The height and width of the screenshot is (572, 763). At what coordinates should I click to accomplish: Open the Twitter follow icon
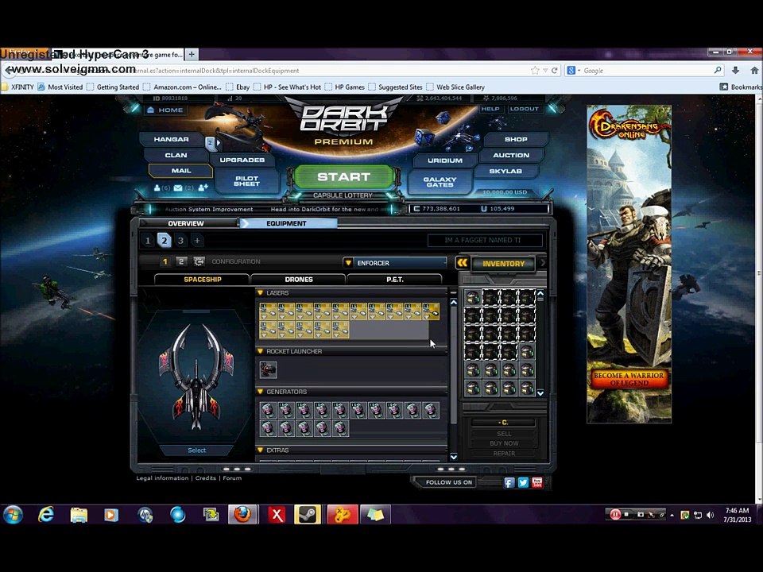click(523, 482)
